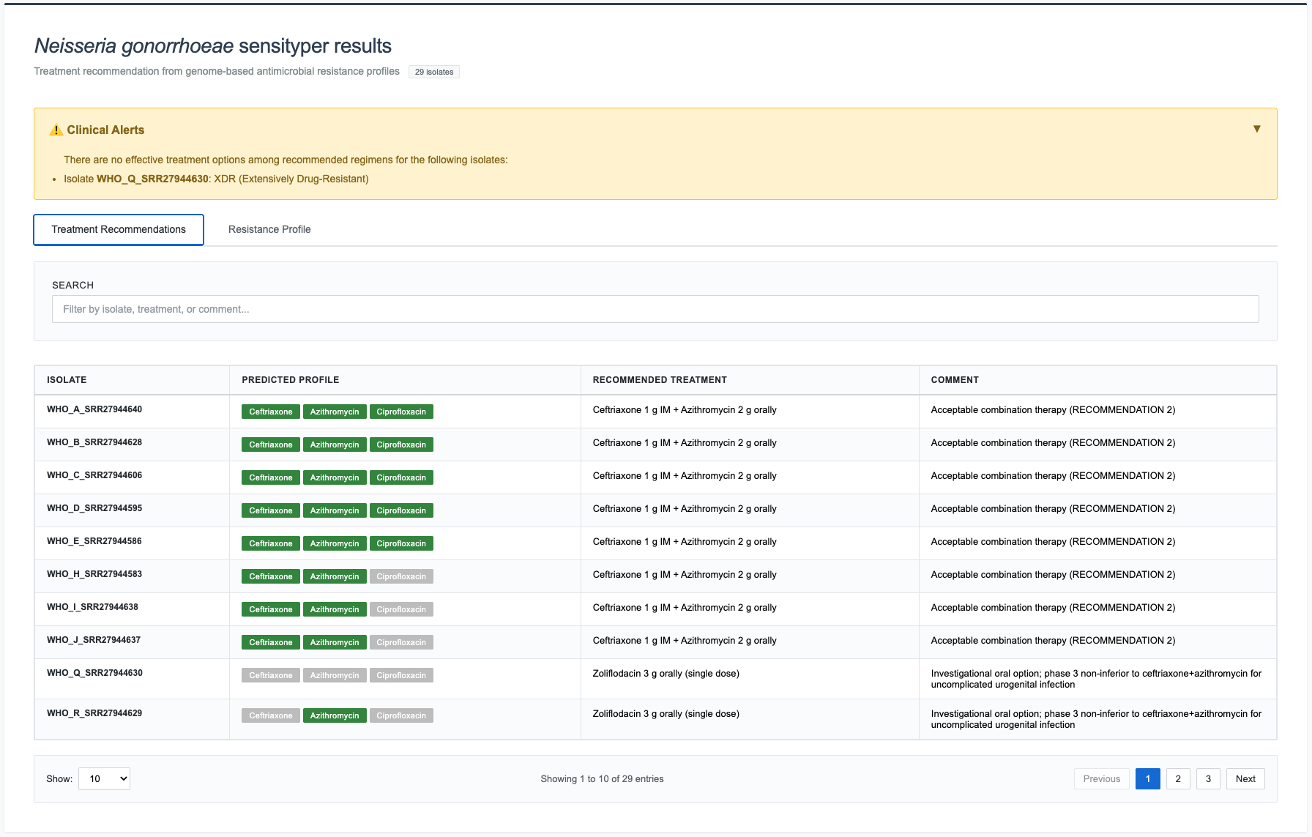
Task: Switch to the Resistance Profile tab
Action: 269,229
